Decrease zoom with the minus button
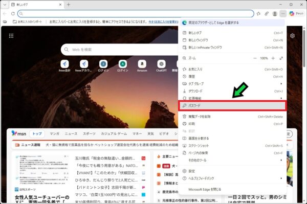Image resolution: width=307 pixels, height=204 pixels. pos(255,58)
